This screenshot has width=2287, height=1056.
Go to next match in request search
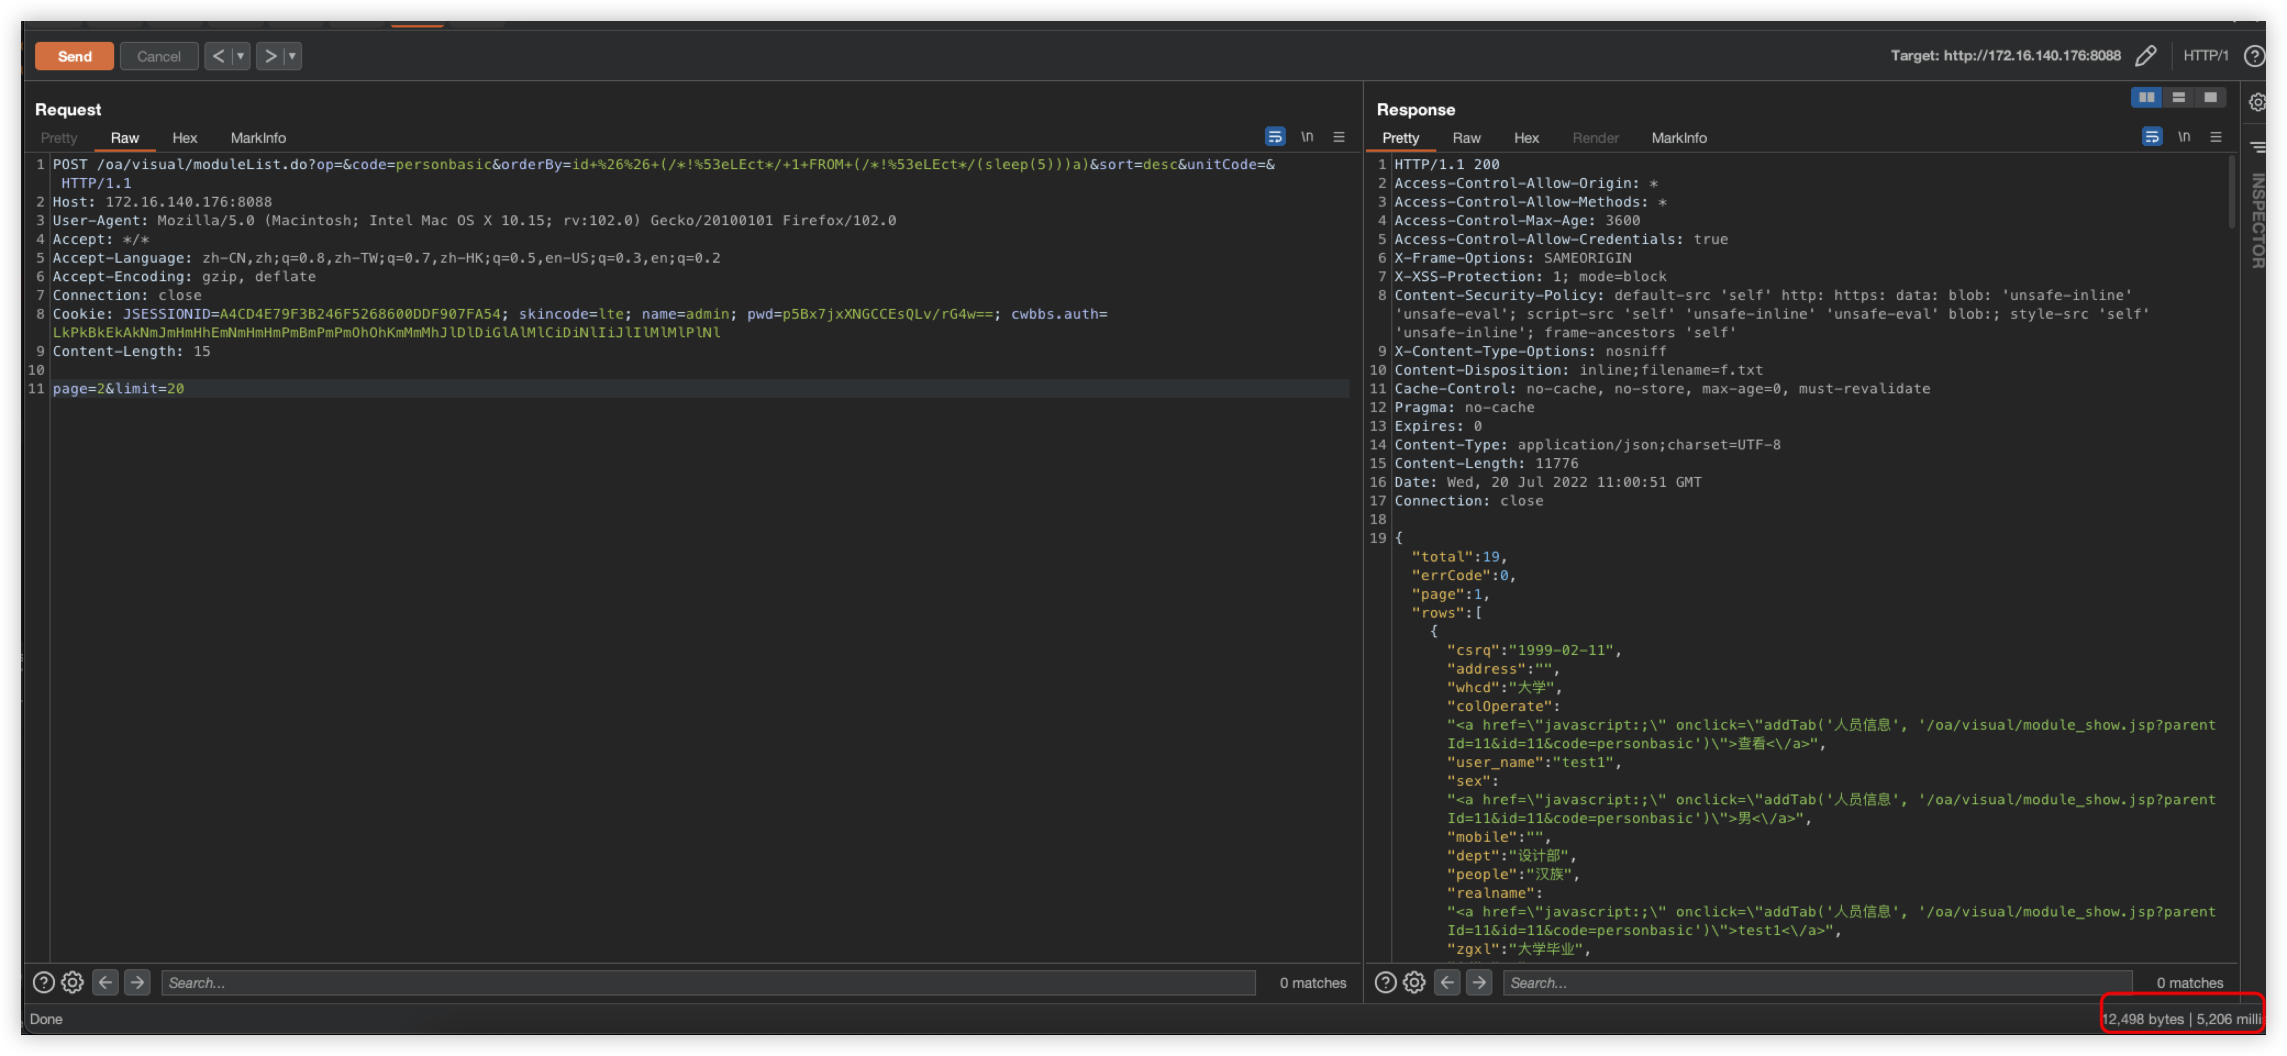137,982
